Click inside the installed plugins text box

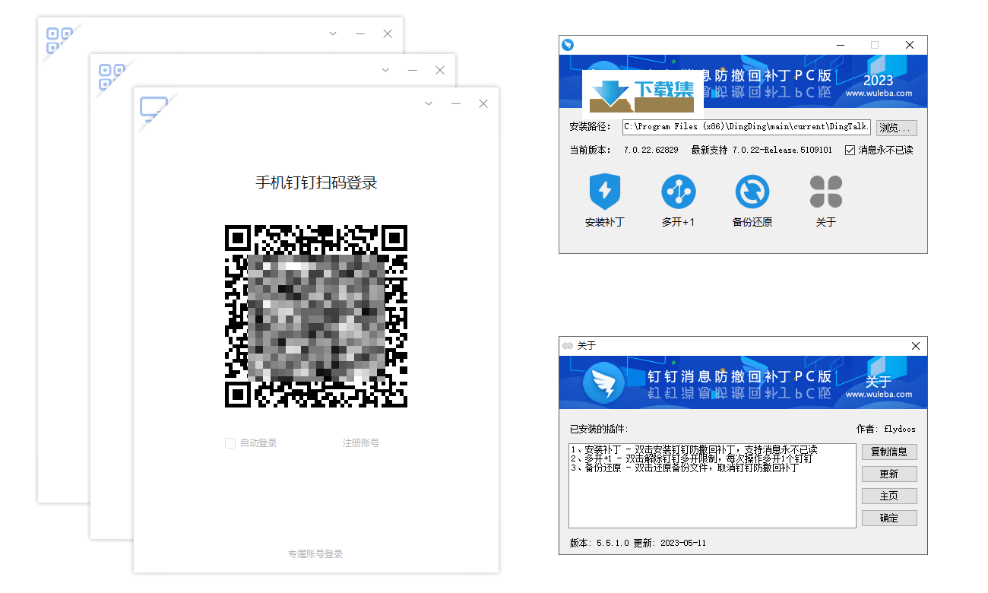click(712, 485)
